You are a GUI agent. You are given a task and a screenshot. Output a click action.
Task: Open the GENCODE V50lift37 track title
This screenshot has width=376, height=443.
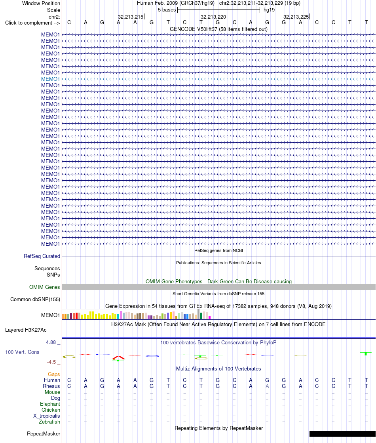click(x=218, y=29)
